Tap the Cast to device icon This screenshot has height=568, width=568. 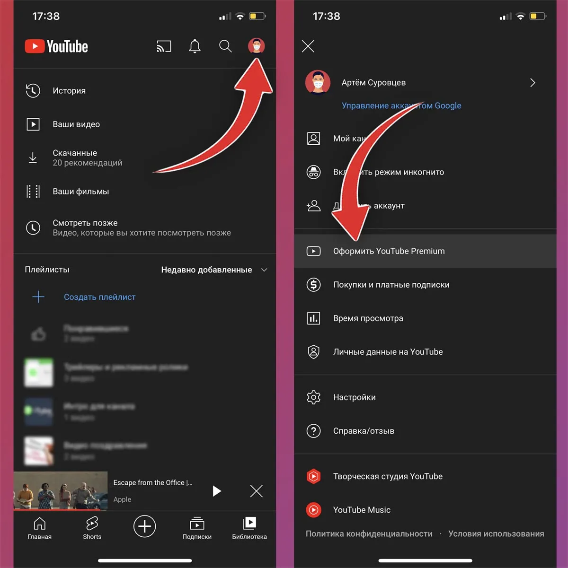coord(164,46)
